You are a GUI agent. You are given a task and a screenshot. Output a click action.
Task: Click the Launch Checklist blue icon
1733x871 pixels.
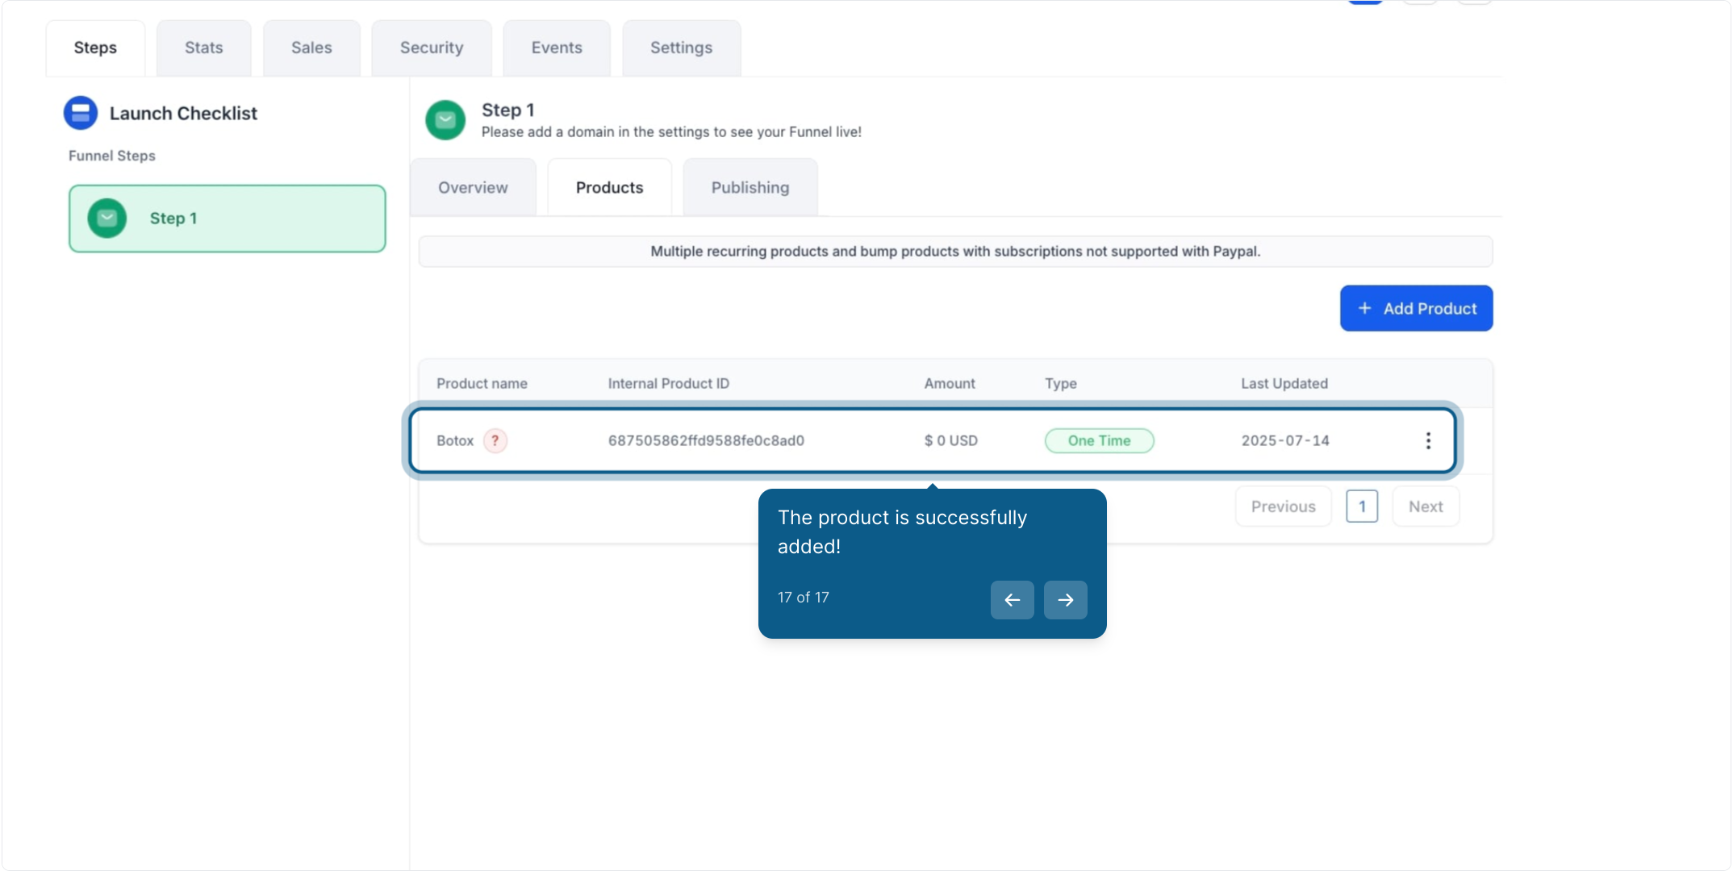(81, 113)
